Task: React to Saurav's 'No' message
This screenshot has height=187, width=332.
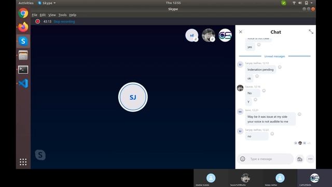Action: pos(264,91)
